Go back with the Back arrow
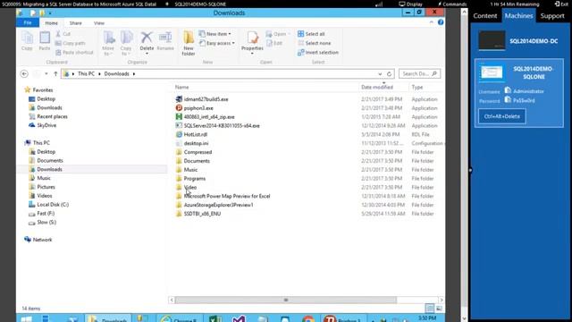The width and height of the screenshot is (572, 322). pyautogui.click(x=24, y=73)
